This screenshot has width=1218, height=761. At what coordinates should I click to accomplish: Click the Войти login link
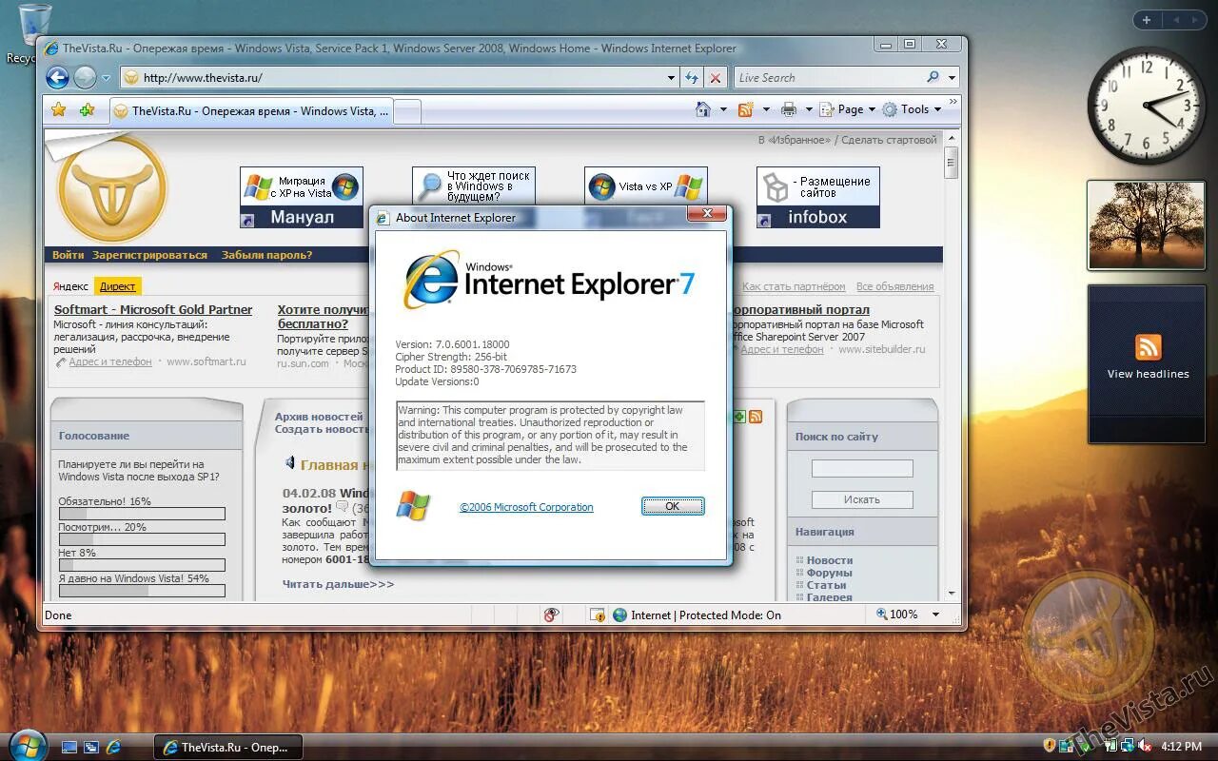point(69,255)
